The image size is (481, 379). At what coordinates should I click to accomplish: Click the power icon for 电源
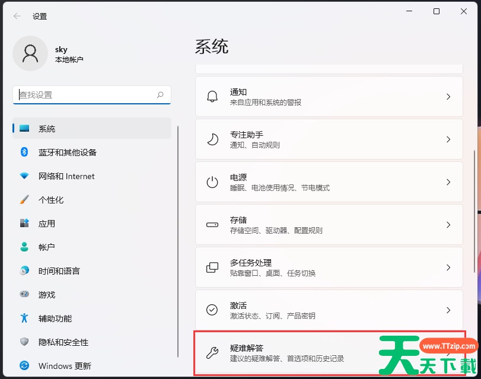tap(212, 182)
